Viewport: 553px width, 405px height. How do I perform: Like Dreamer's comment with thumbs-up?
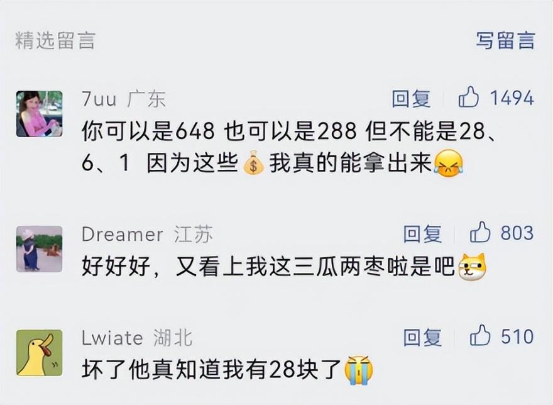479,232
